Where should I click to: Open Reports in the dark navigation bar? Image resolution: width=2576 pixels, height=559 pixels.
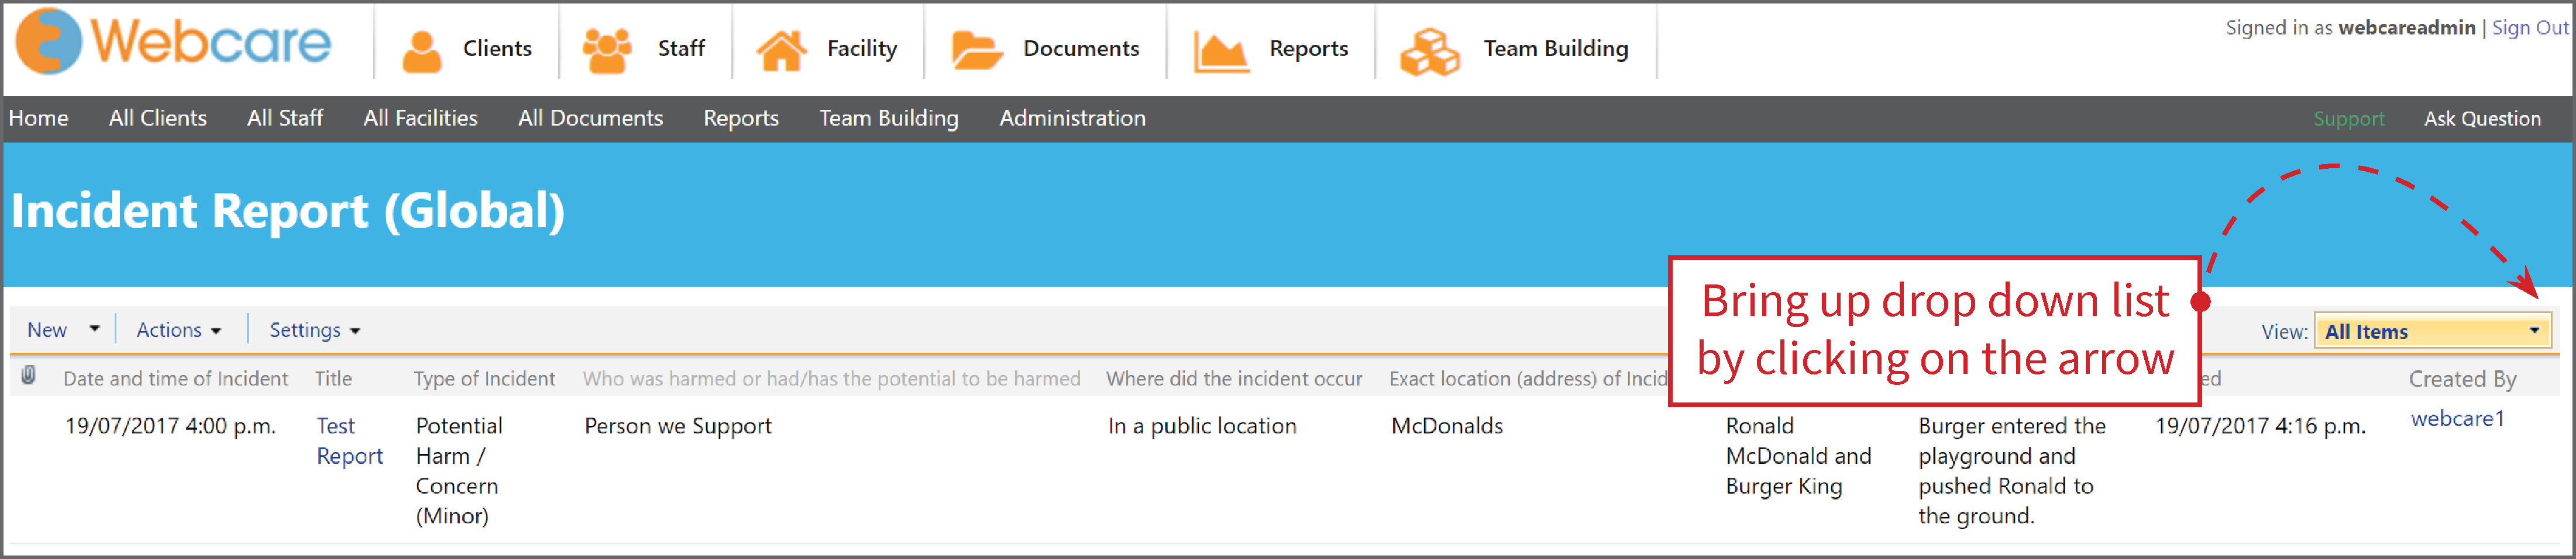(741, 118)
